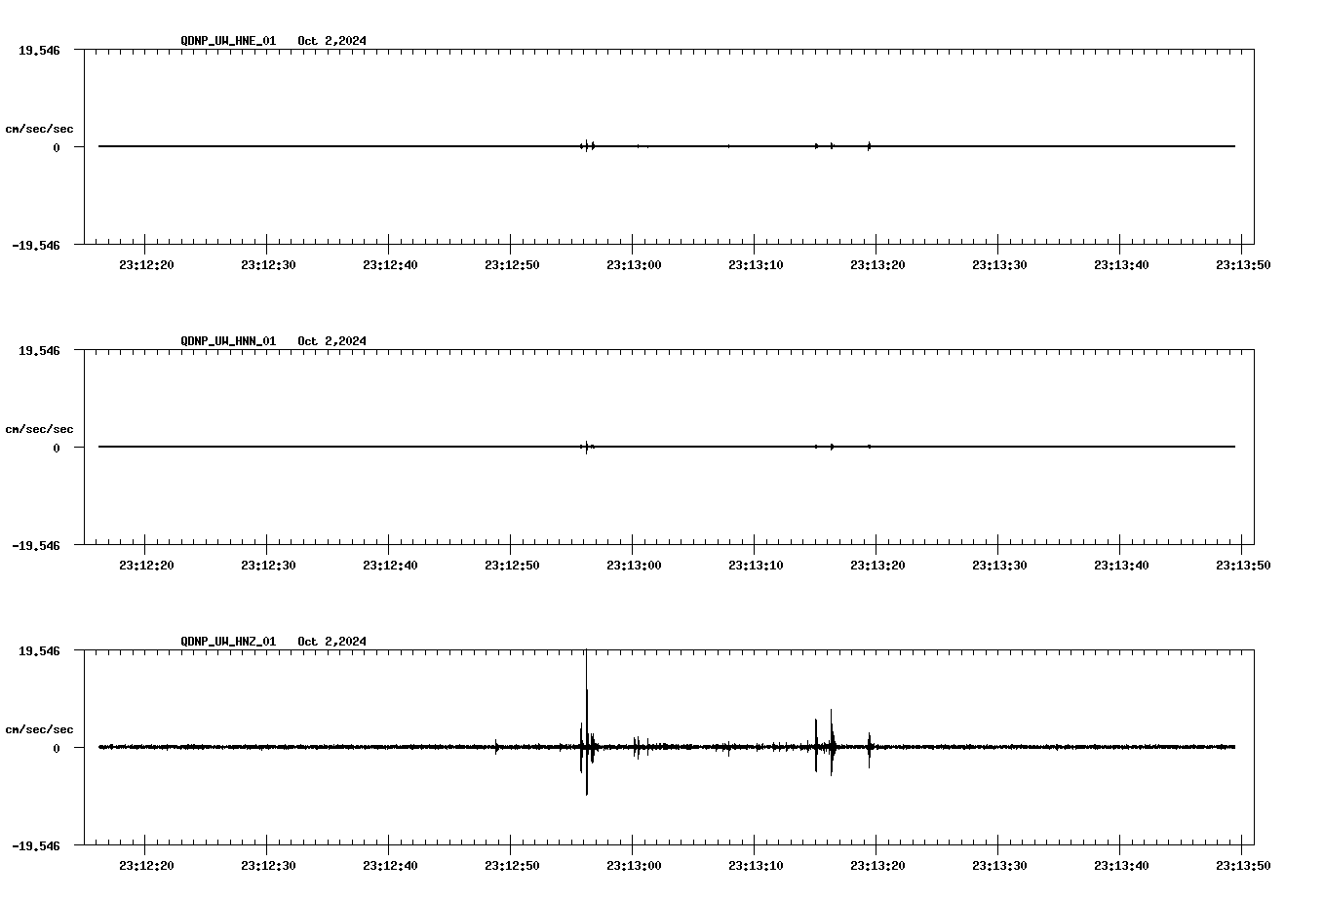Choose the 23:13:50 time label under HNN chart
Viewport: 1324px width, 901px height.
1243,566
